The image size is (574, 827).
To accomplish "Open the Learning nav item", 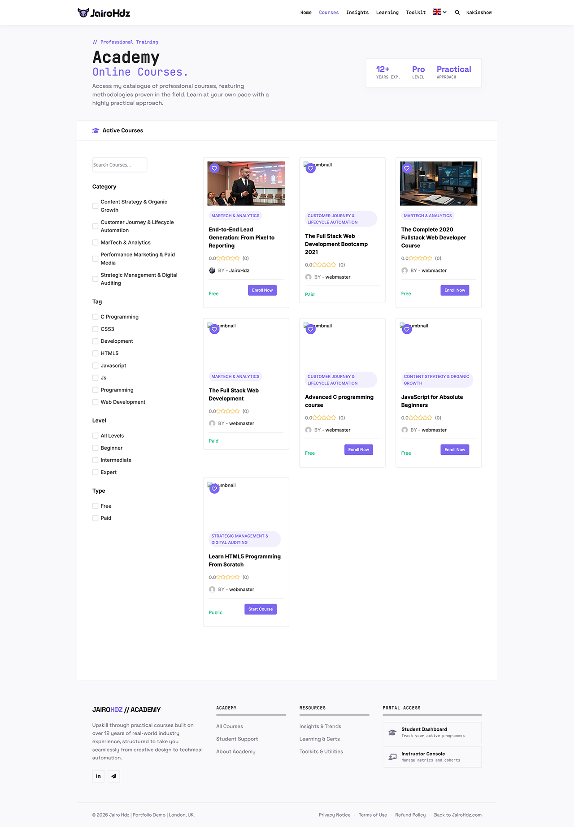I will pyautogui.click(x=387, y=13).
